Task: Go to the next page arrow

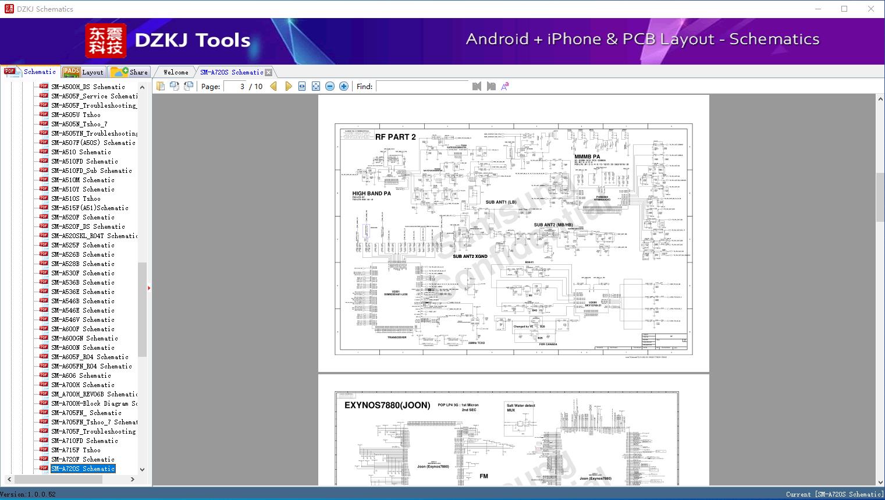Action: point(288,86)
